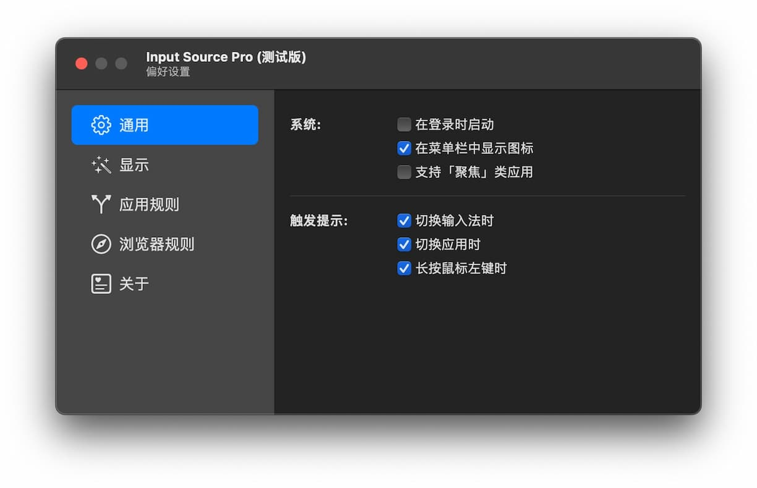Minimize the preferences window

[x=101, y=63]
